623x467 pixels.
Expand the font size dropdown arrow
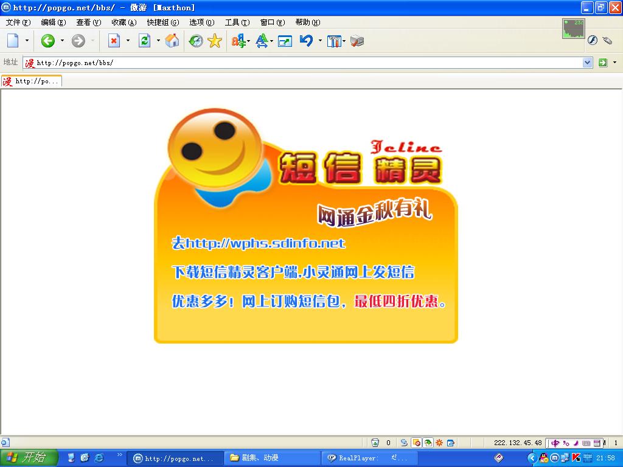tap(272, 41)
